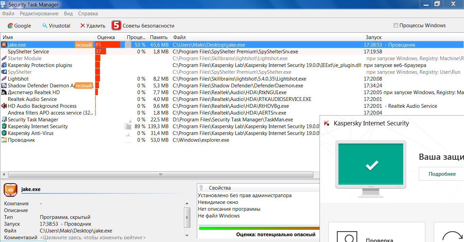Click the Удалить toolbar button
This screenshot has width=464, height=242.
click(93, 25)
